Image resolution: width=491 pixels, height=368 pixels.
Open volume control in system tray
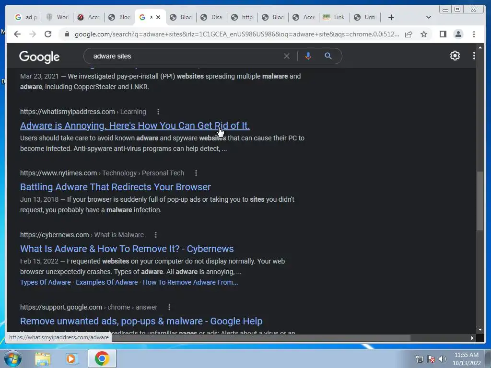tap(443, 359)
